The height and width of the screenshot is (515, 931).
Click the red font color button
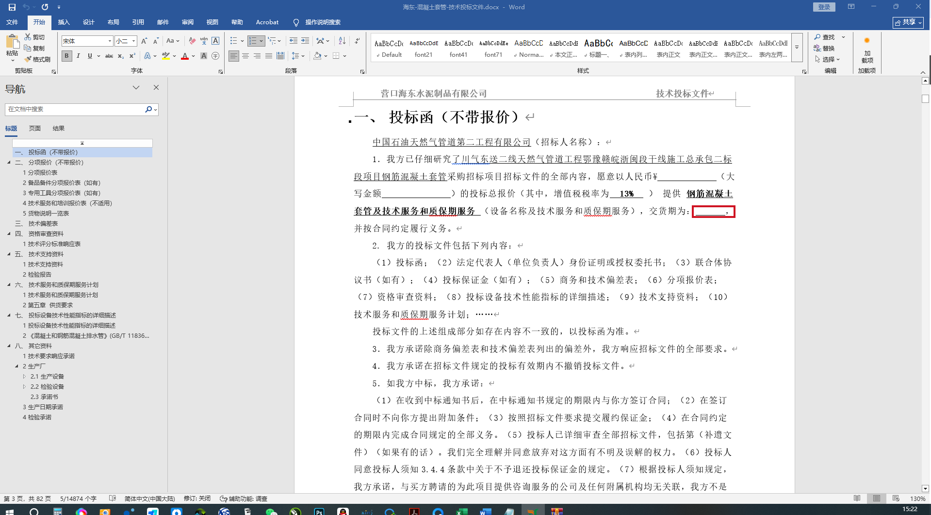184,56
